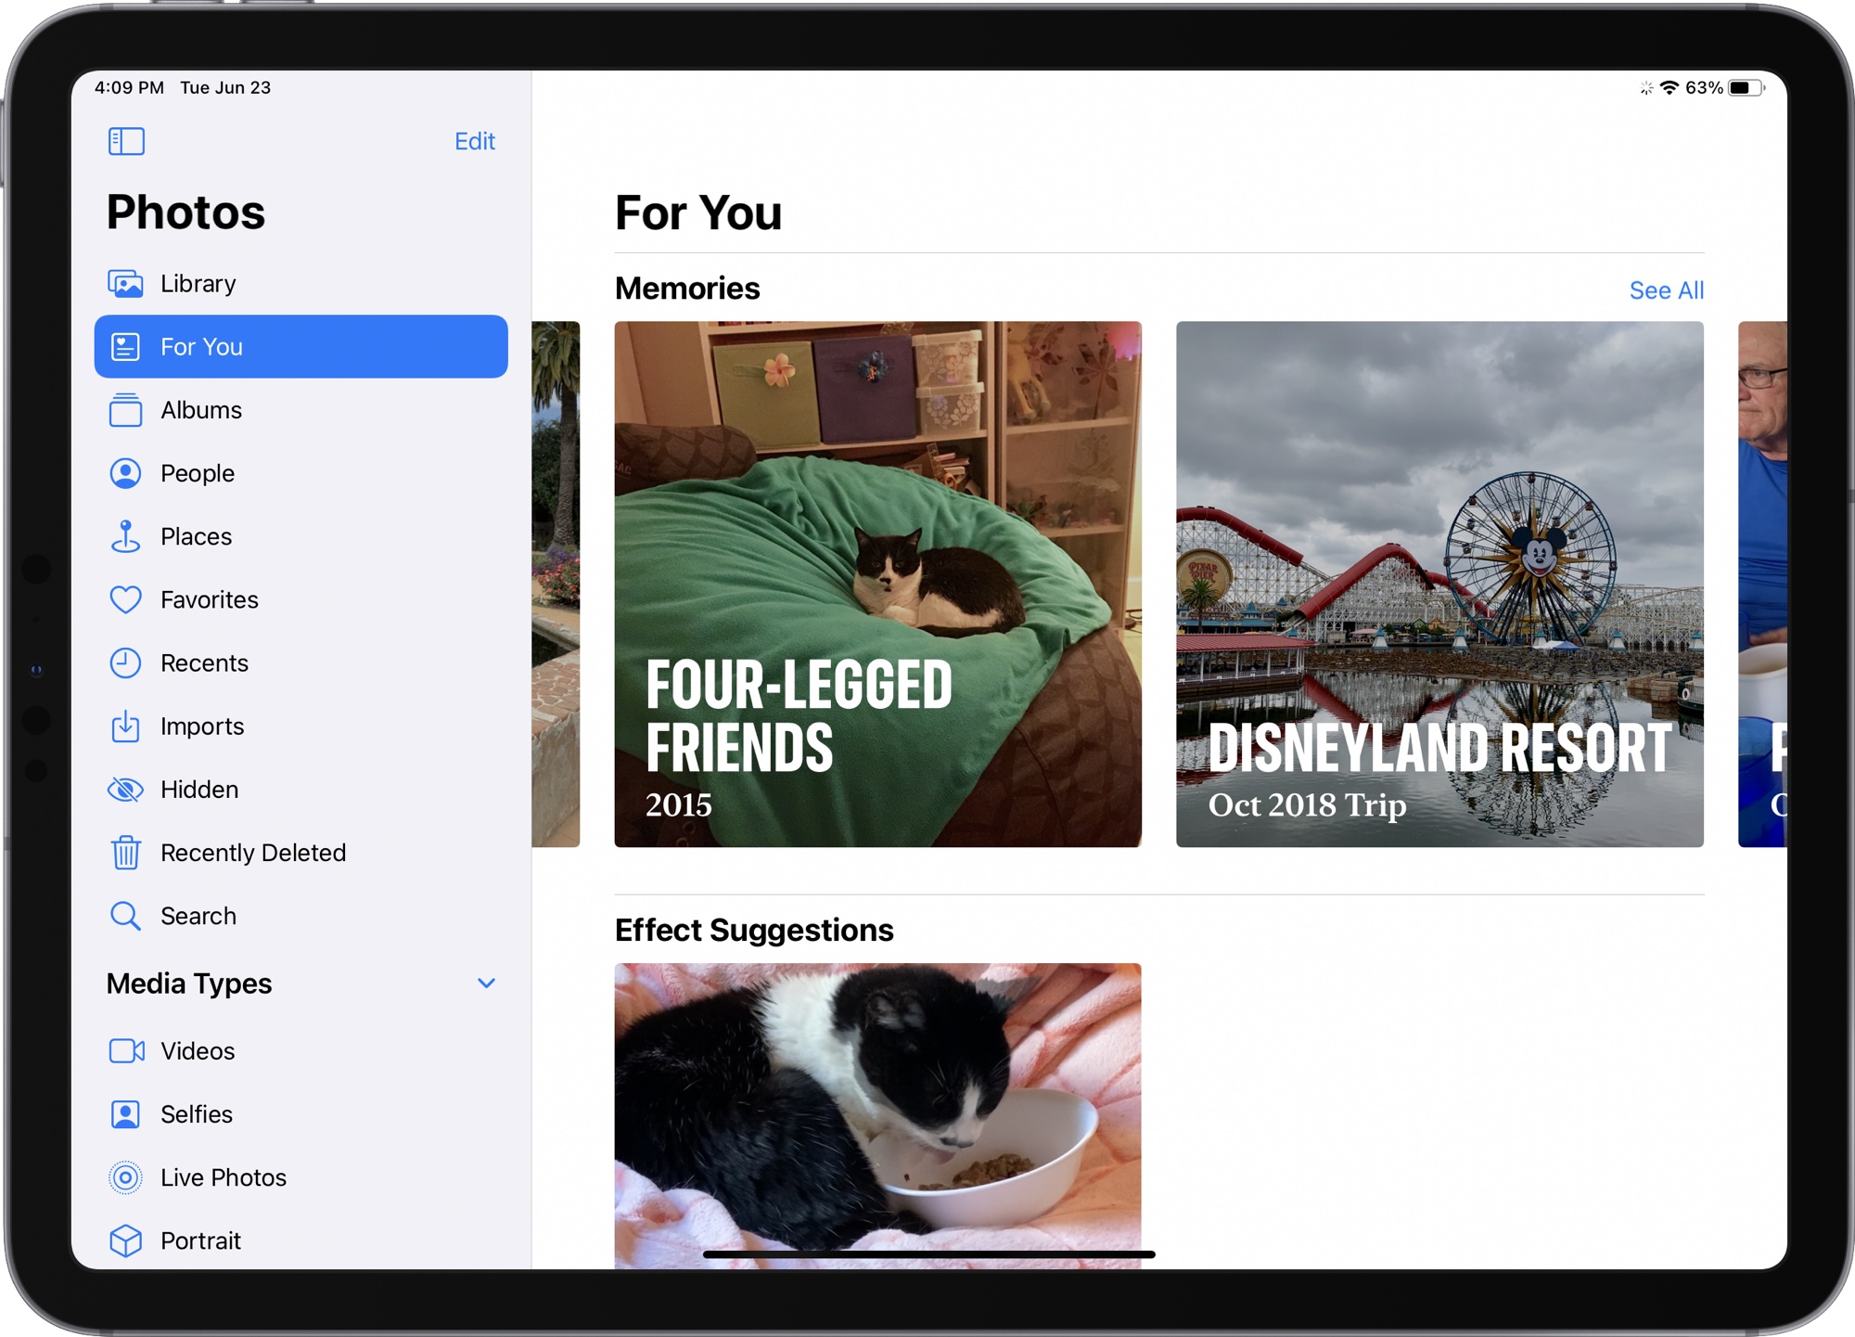The height and width of the screenshot is (1337, 1855).
Task: Select Live Photos media type
Action: tap(223, 1177)
